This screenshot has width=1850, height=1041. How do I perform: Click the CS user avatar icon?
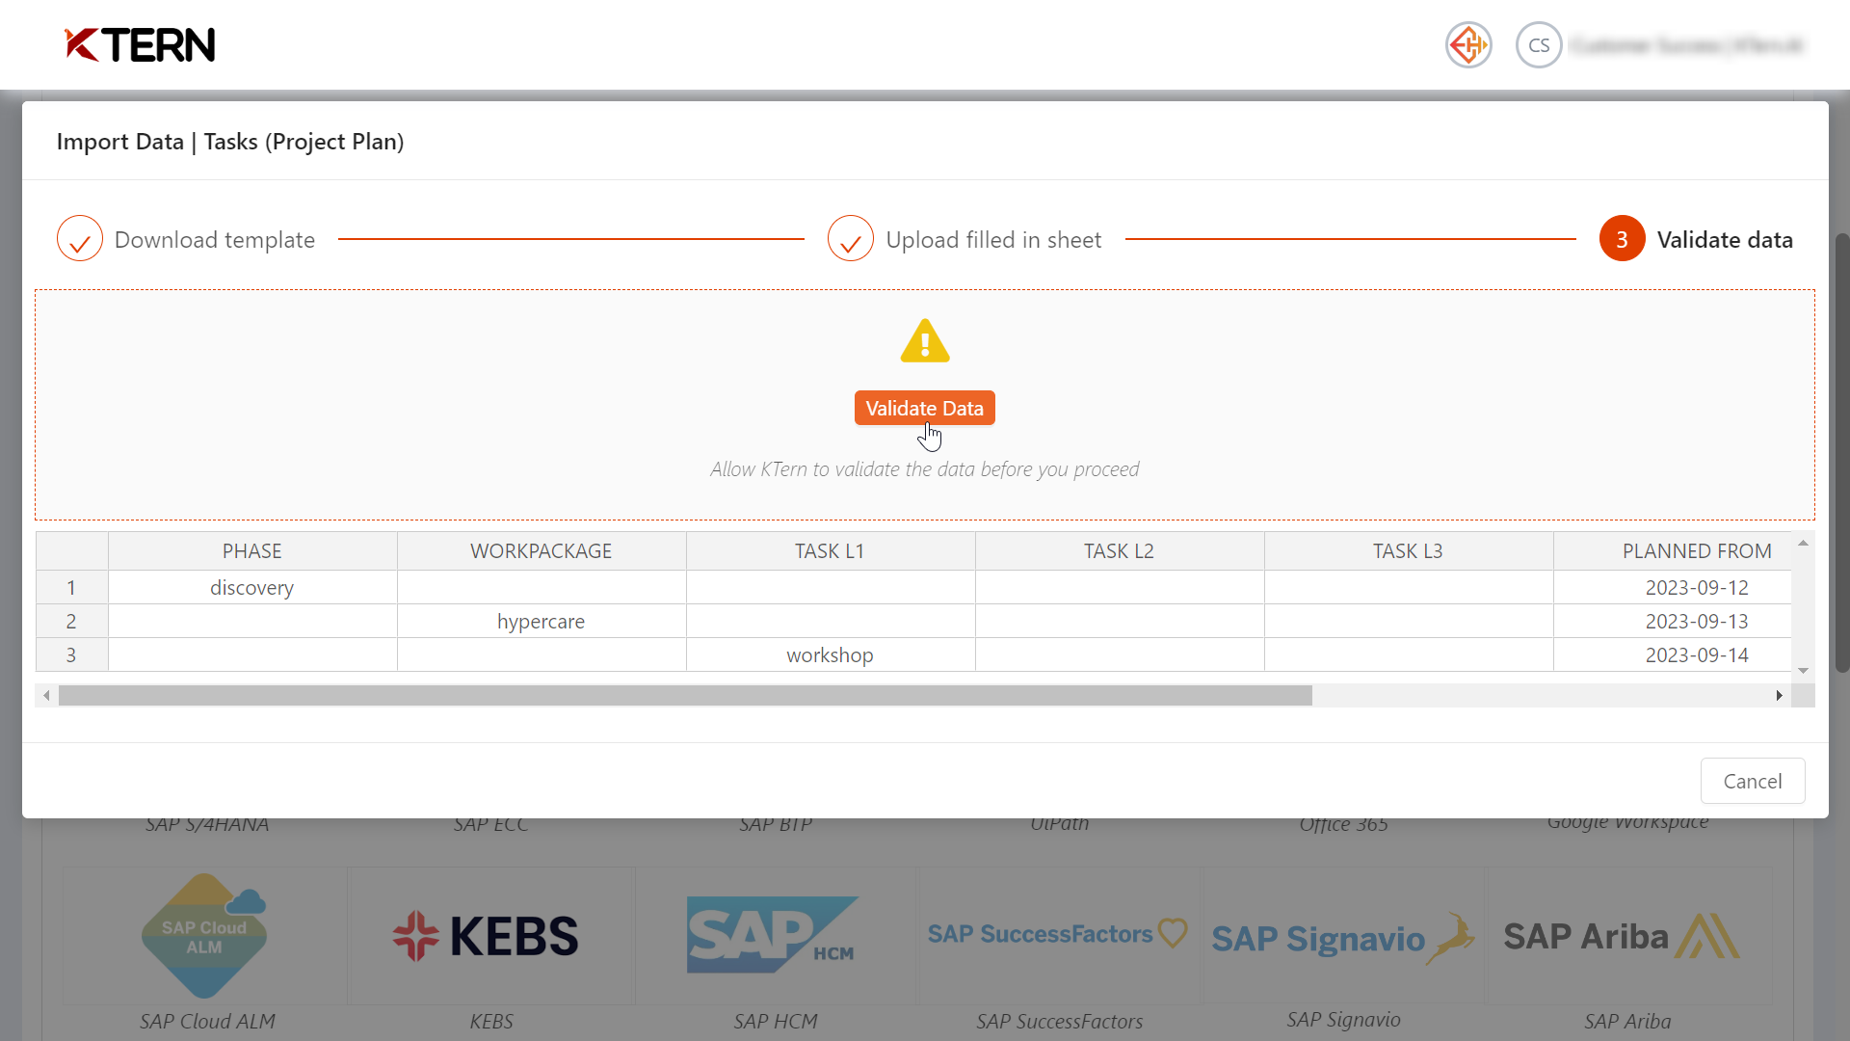pos(1538,44)
